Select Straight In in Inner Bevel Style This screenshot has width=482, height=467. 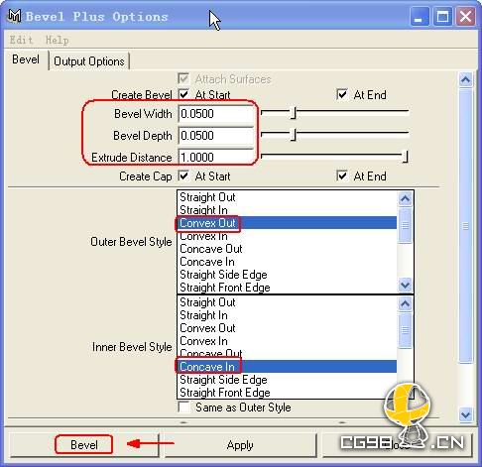click(287, 315)
